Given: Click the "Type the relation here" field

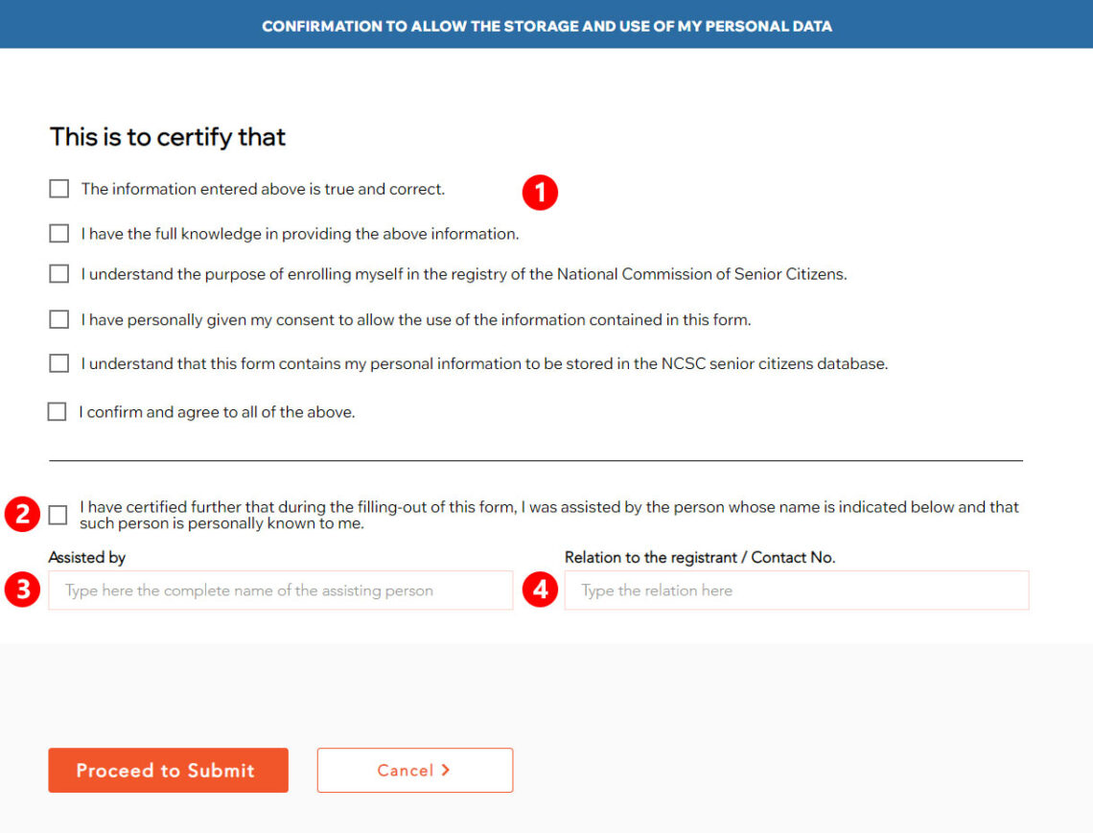Looking at the screenshot, I should 796,590.
